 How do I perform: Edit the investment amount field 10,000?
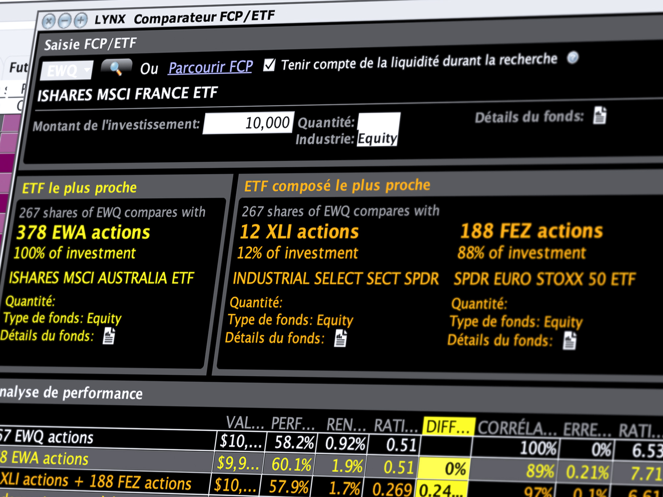click(248, 123)
